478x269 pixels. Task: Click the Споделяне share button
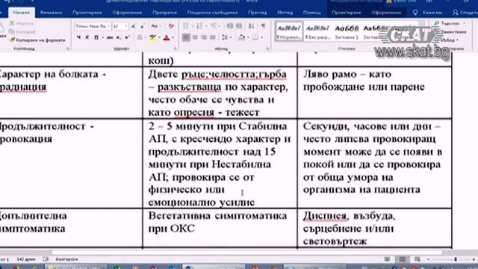[465, 13]
